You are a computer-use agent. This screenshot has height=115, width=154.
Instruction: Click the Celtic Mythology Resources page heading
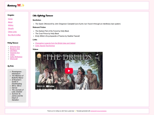coord(43,16)
